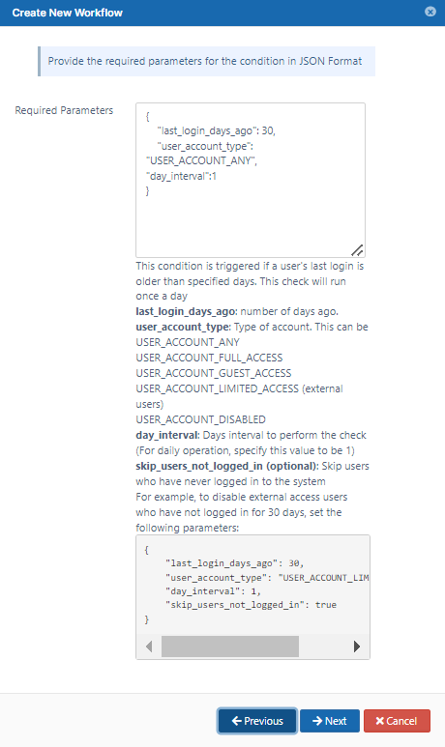Viewport: 445px width, 747px height.
Task: Click the USER_ACCOUNT_FULL_ACCESS option text
Action: 209,358
